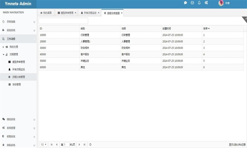Viewport: 247px width, 148px height.
Task: Switch to the 所有流程监控 tab
Action: tap(89, 13)
